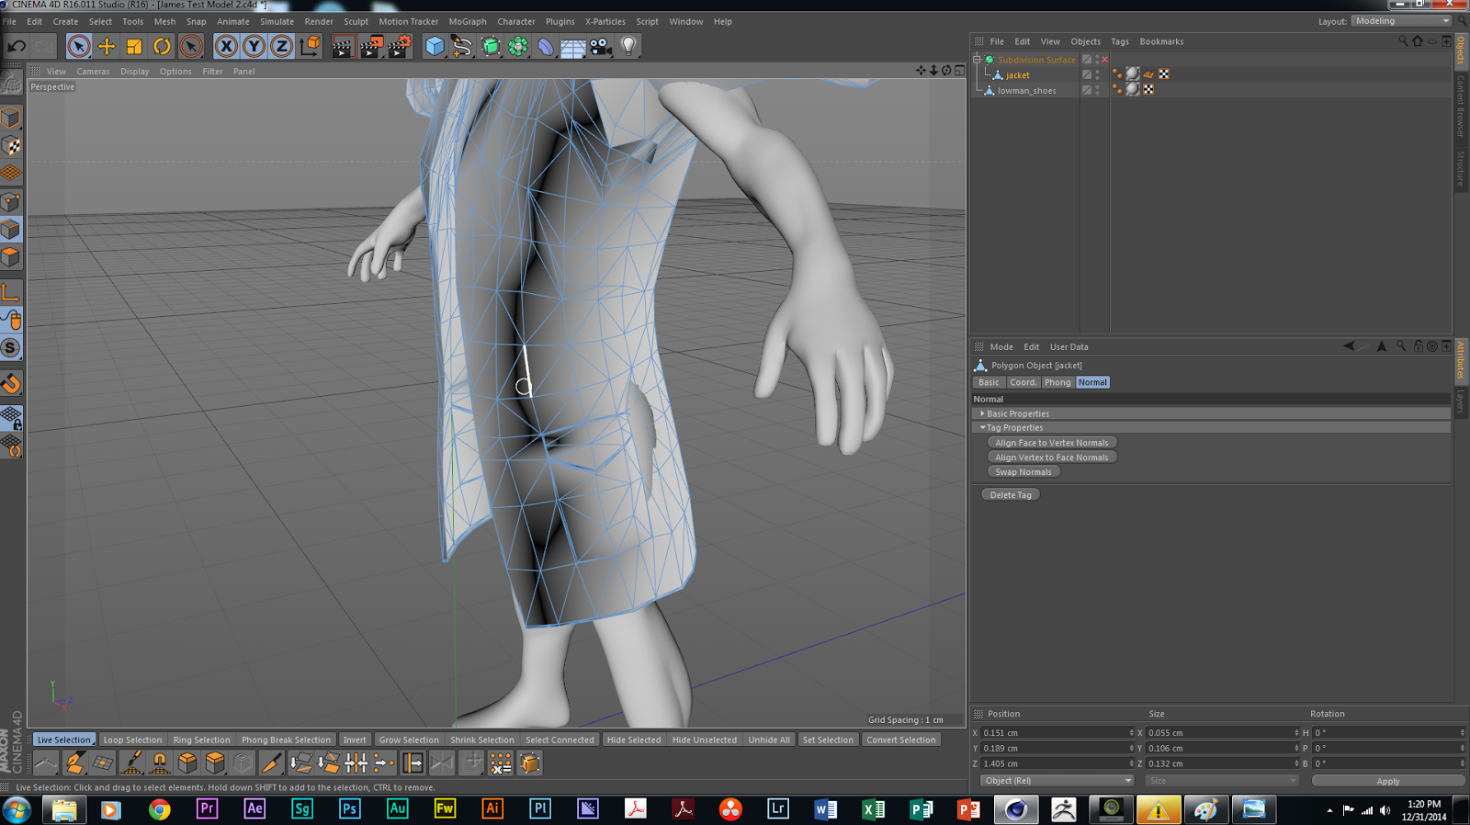1470x825 pixels.
Task: Click the Undo arrow in the top toolbar
Action: click(x=17, y=46)
